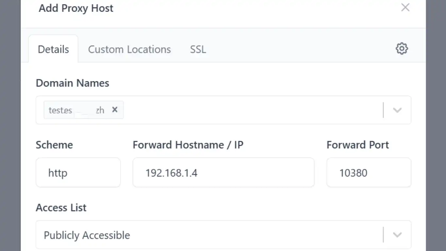Click the Access List label
446x251 pixels.
61,208
